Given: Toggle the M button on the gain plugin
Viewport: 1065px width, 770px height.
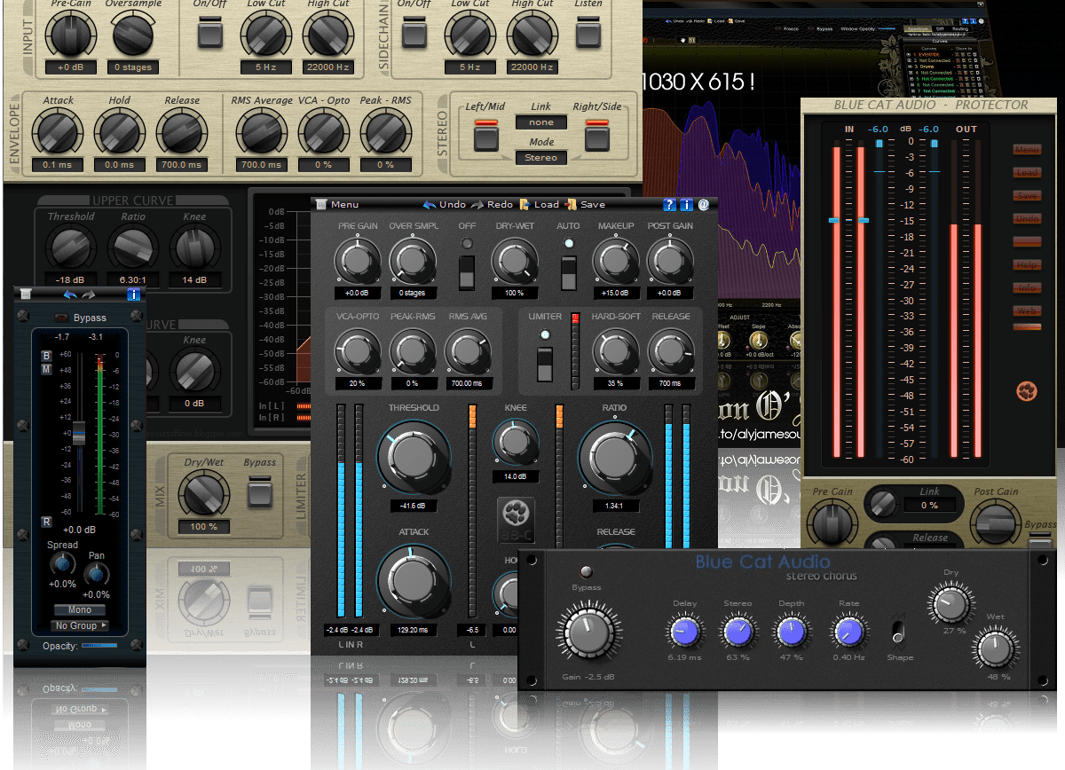Looking at the screenshot, I should (47, 368).
